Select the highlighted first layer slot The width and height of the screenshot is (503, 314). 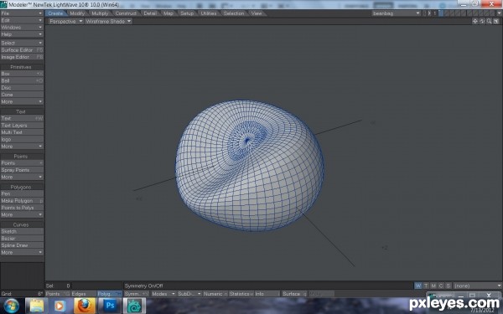click(441, 13)
